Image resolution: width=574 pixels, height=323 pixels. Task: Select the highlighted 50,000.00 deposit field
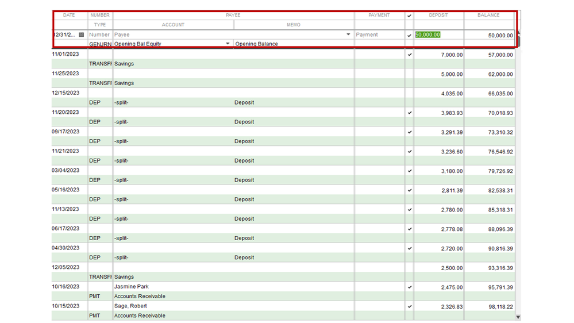click(x=427, y=34)
